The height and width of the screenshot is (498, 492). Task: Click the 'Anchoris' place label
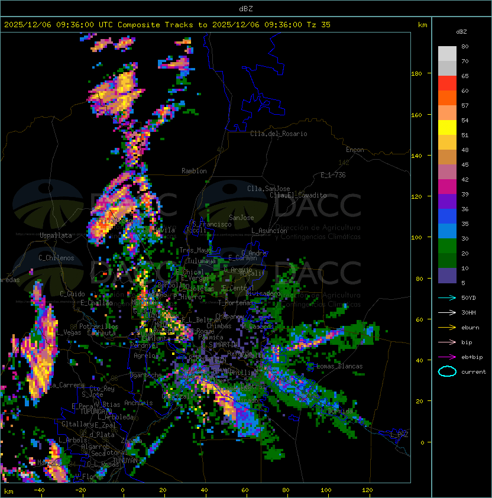click(x=138, y=403)
